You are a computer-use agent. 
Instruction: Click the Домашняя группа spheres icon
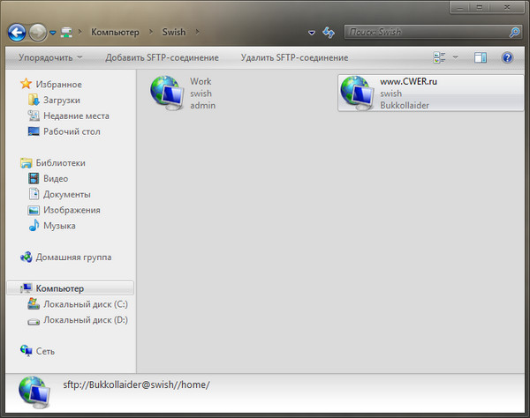(26, 258)
